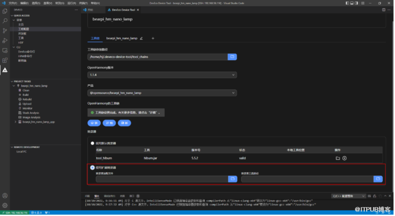The width and height of the screenshot is (395, 216).
Task: Clear output list icon in panel
Action: (370, 196)
